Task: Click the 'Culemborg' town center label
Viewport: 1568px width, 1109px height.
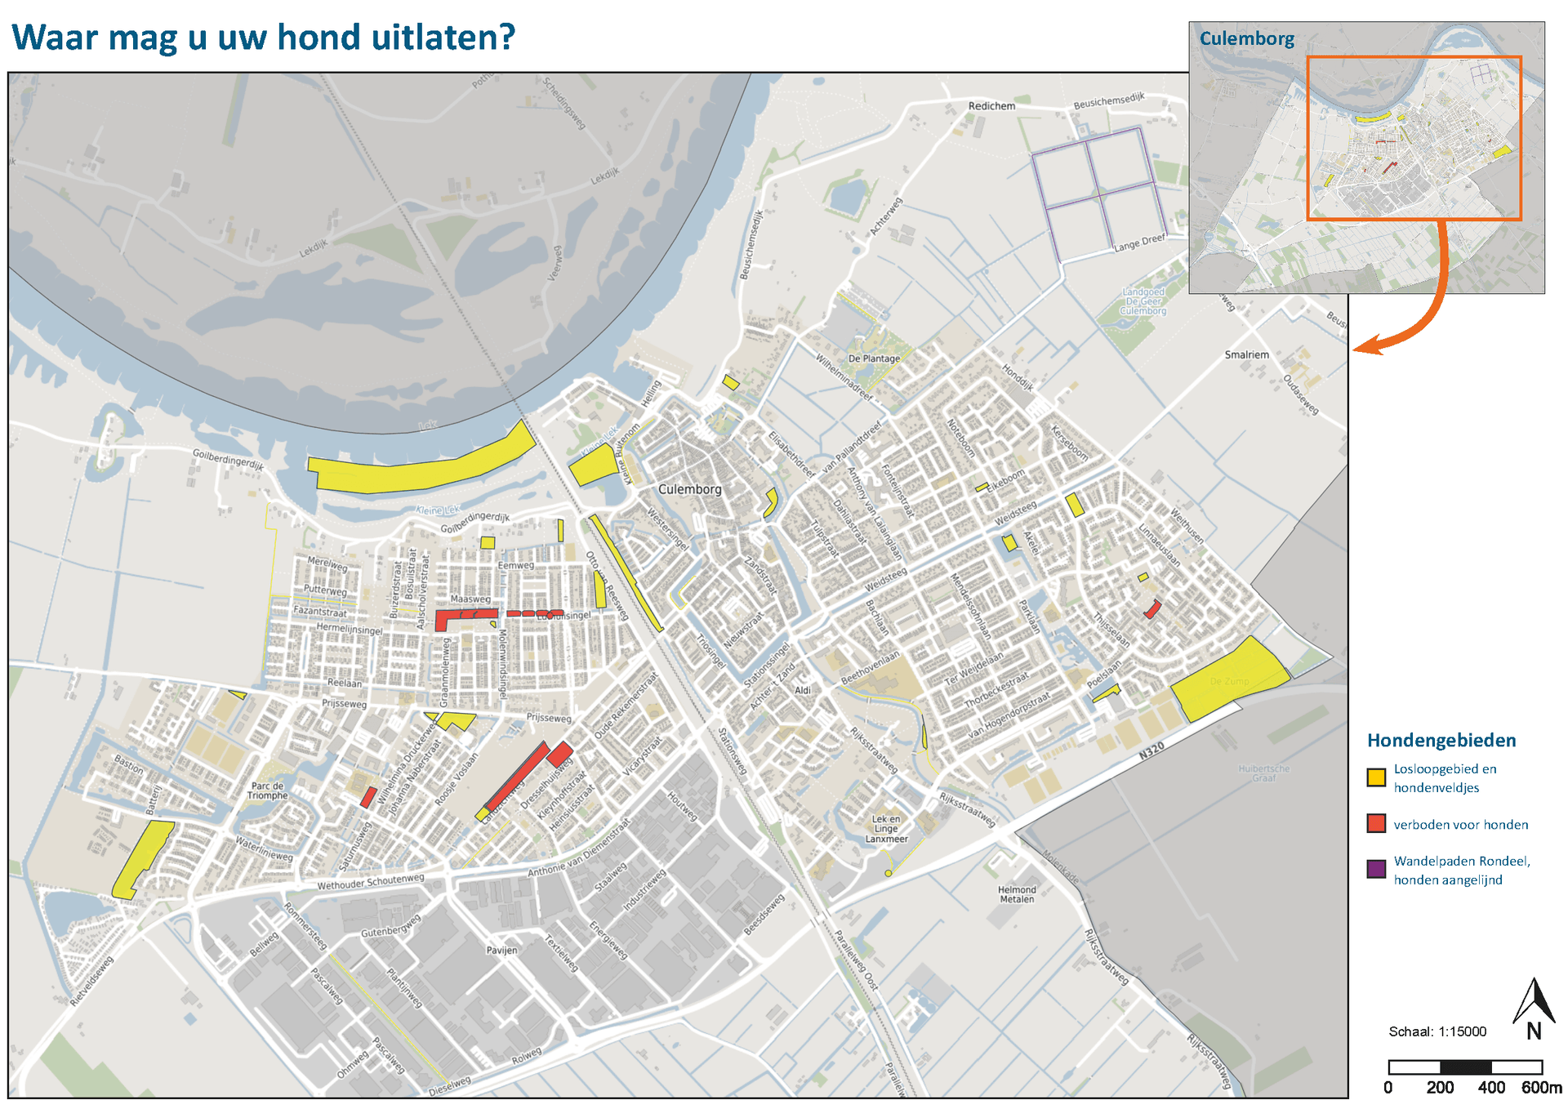Action: pyautogui.click(x=690, y=489)
